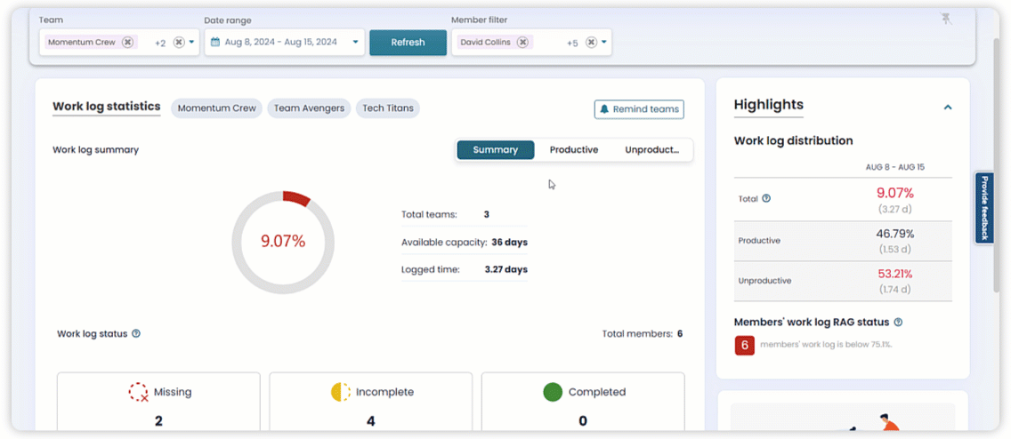
Task: Switch to the Summary view toggle
Action: pyautogui.click(x=495, y=150)
